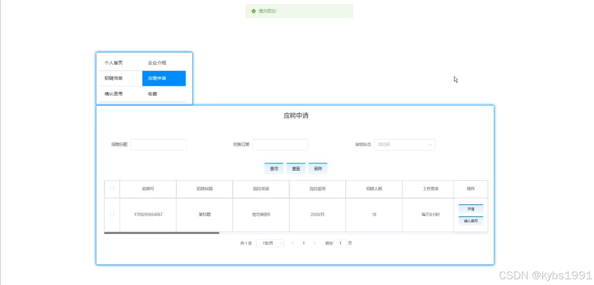594x285 pixels.
Task: Open 详情 for the application row
Action: tap(471, 209)
